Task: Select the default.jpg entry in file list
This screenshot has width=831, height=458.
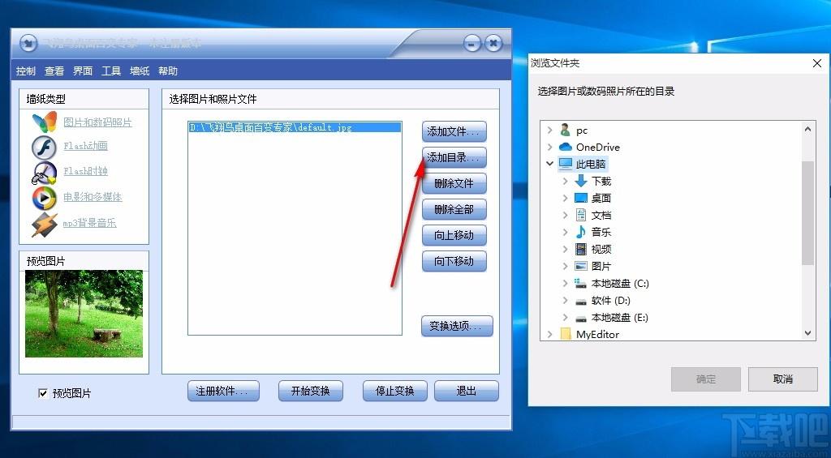Action: [x=295, y=127]
